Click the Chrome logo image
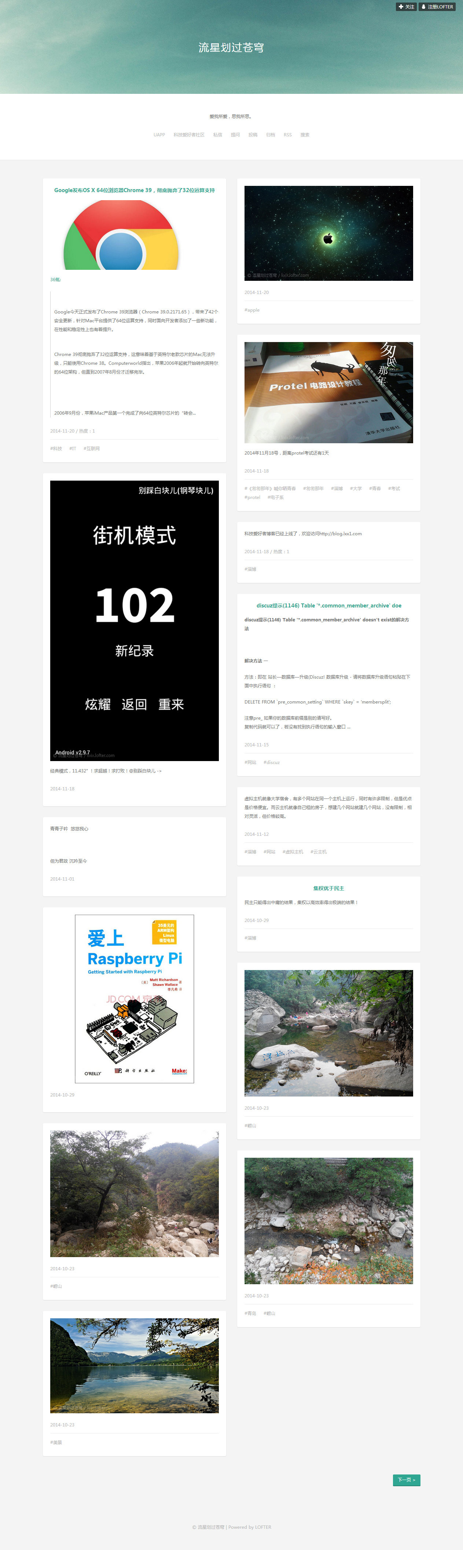463x1550 pixels. point(121,235)
